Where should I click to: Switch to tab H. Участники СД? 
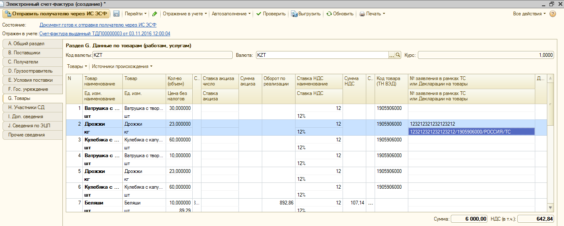click(32, 107)
